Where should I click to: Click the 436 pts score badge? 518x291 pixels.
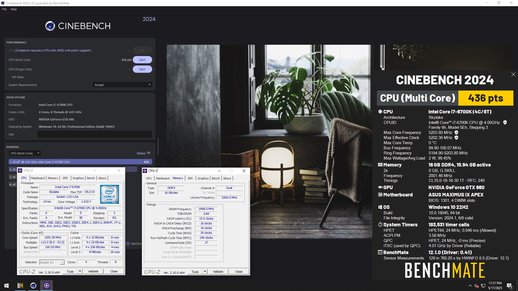point(486,98)
